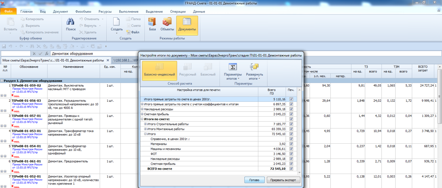Toggle print checkbox for Машины и механизмы
The image size is (442, 188).
click(291, 149)
